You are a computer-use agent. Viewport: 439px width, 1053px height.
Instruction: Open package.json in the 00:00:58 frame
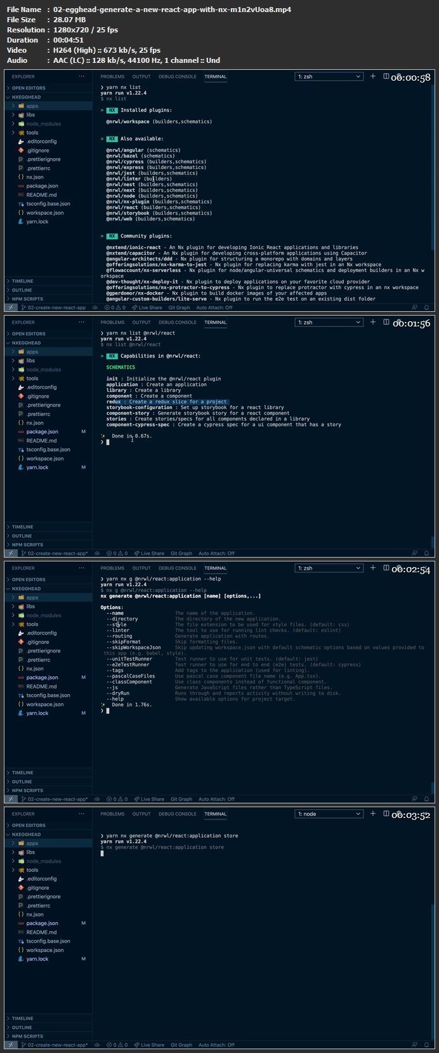(x=42, y=186)
